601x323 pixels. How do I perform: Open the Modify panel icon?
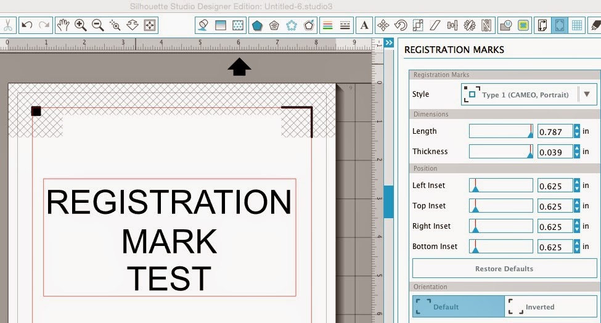506,25
